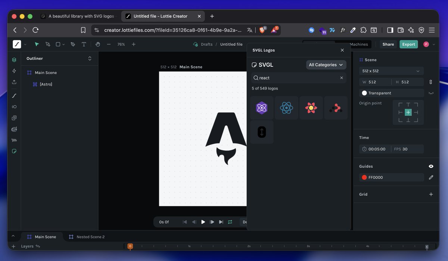Select center origin point
448x261 pixels.
(408, 112)
